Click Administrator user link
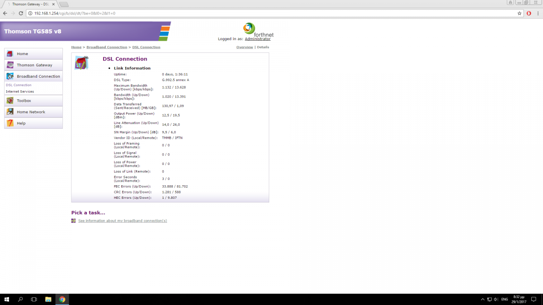 click(257, 39)
